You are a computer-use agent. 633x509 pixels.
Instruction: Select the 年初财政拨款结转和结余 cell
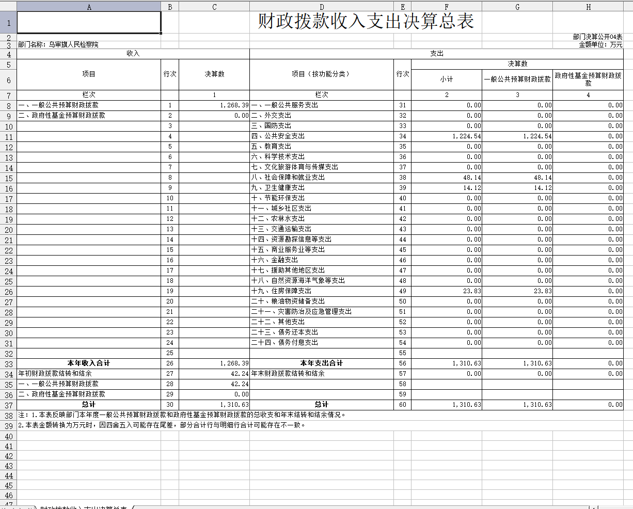coord(89,374)
